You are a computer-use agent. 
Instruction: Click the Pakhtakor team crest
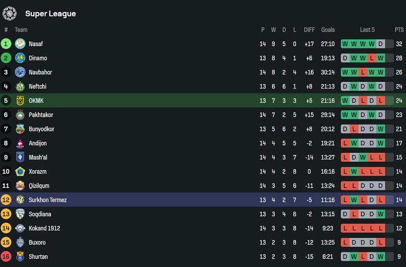(20, 115)
